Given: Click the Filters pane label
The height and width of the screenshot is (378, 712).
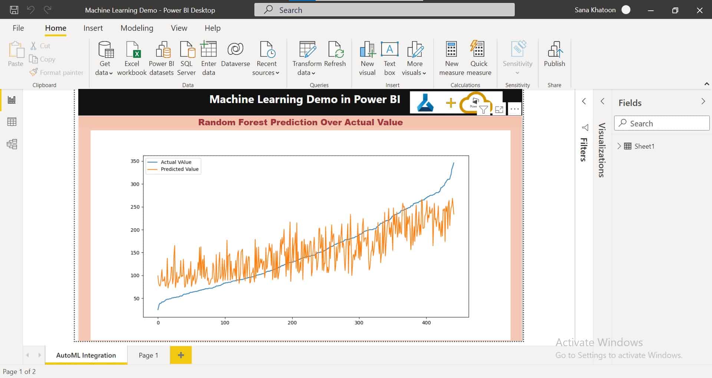Looking at the screenshot, I should [584, 150].
